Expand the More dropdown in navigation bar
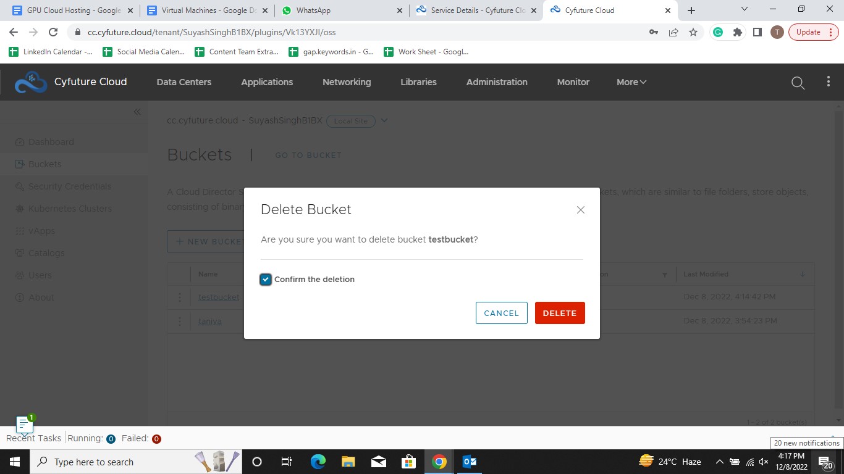The width and height of the screenshot is (844, 474). (631, 82)
